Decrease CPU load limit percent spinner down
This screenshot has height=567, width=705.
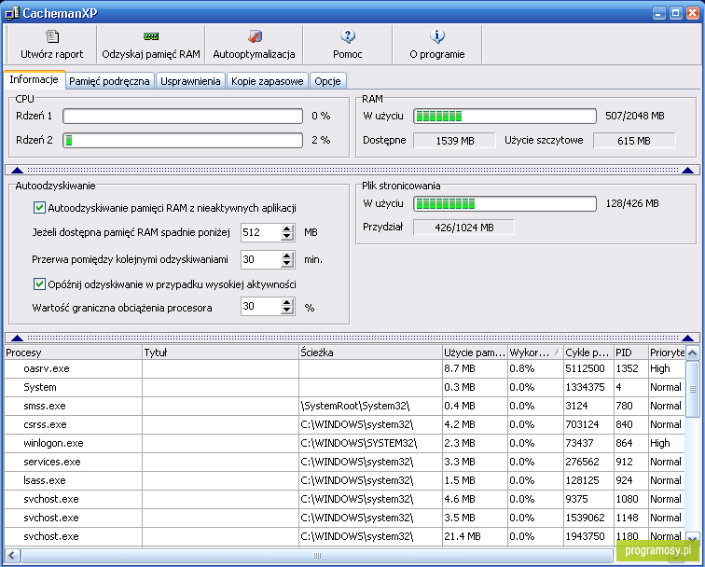click(287, 311)
